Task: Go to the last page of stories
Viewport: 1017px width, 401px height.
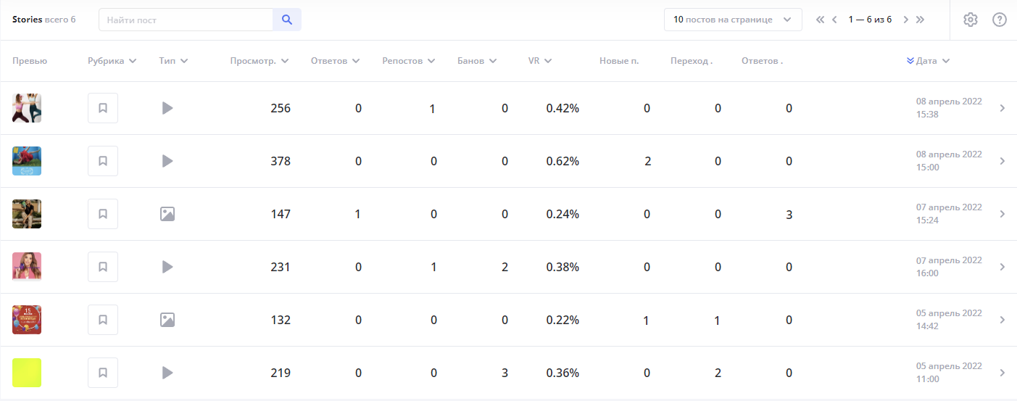Action: point(921,20)
